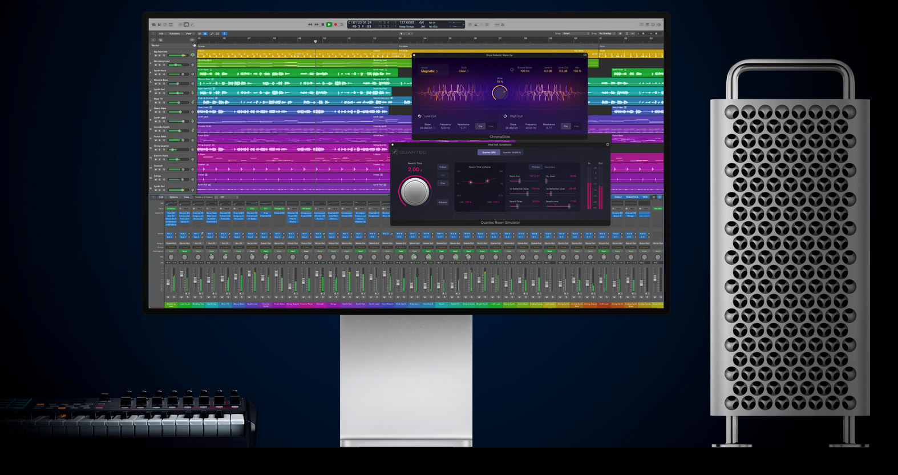Open the List Editors icon at top right
Image resolution: width=898 pixels, height=475 pixels.
pos(642,25)
